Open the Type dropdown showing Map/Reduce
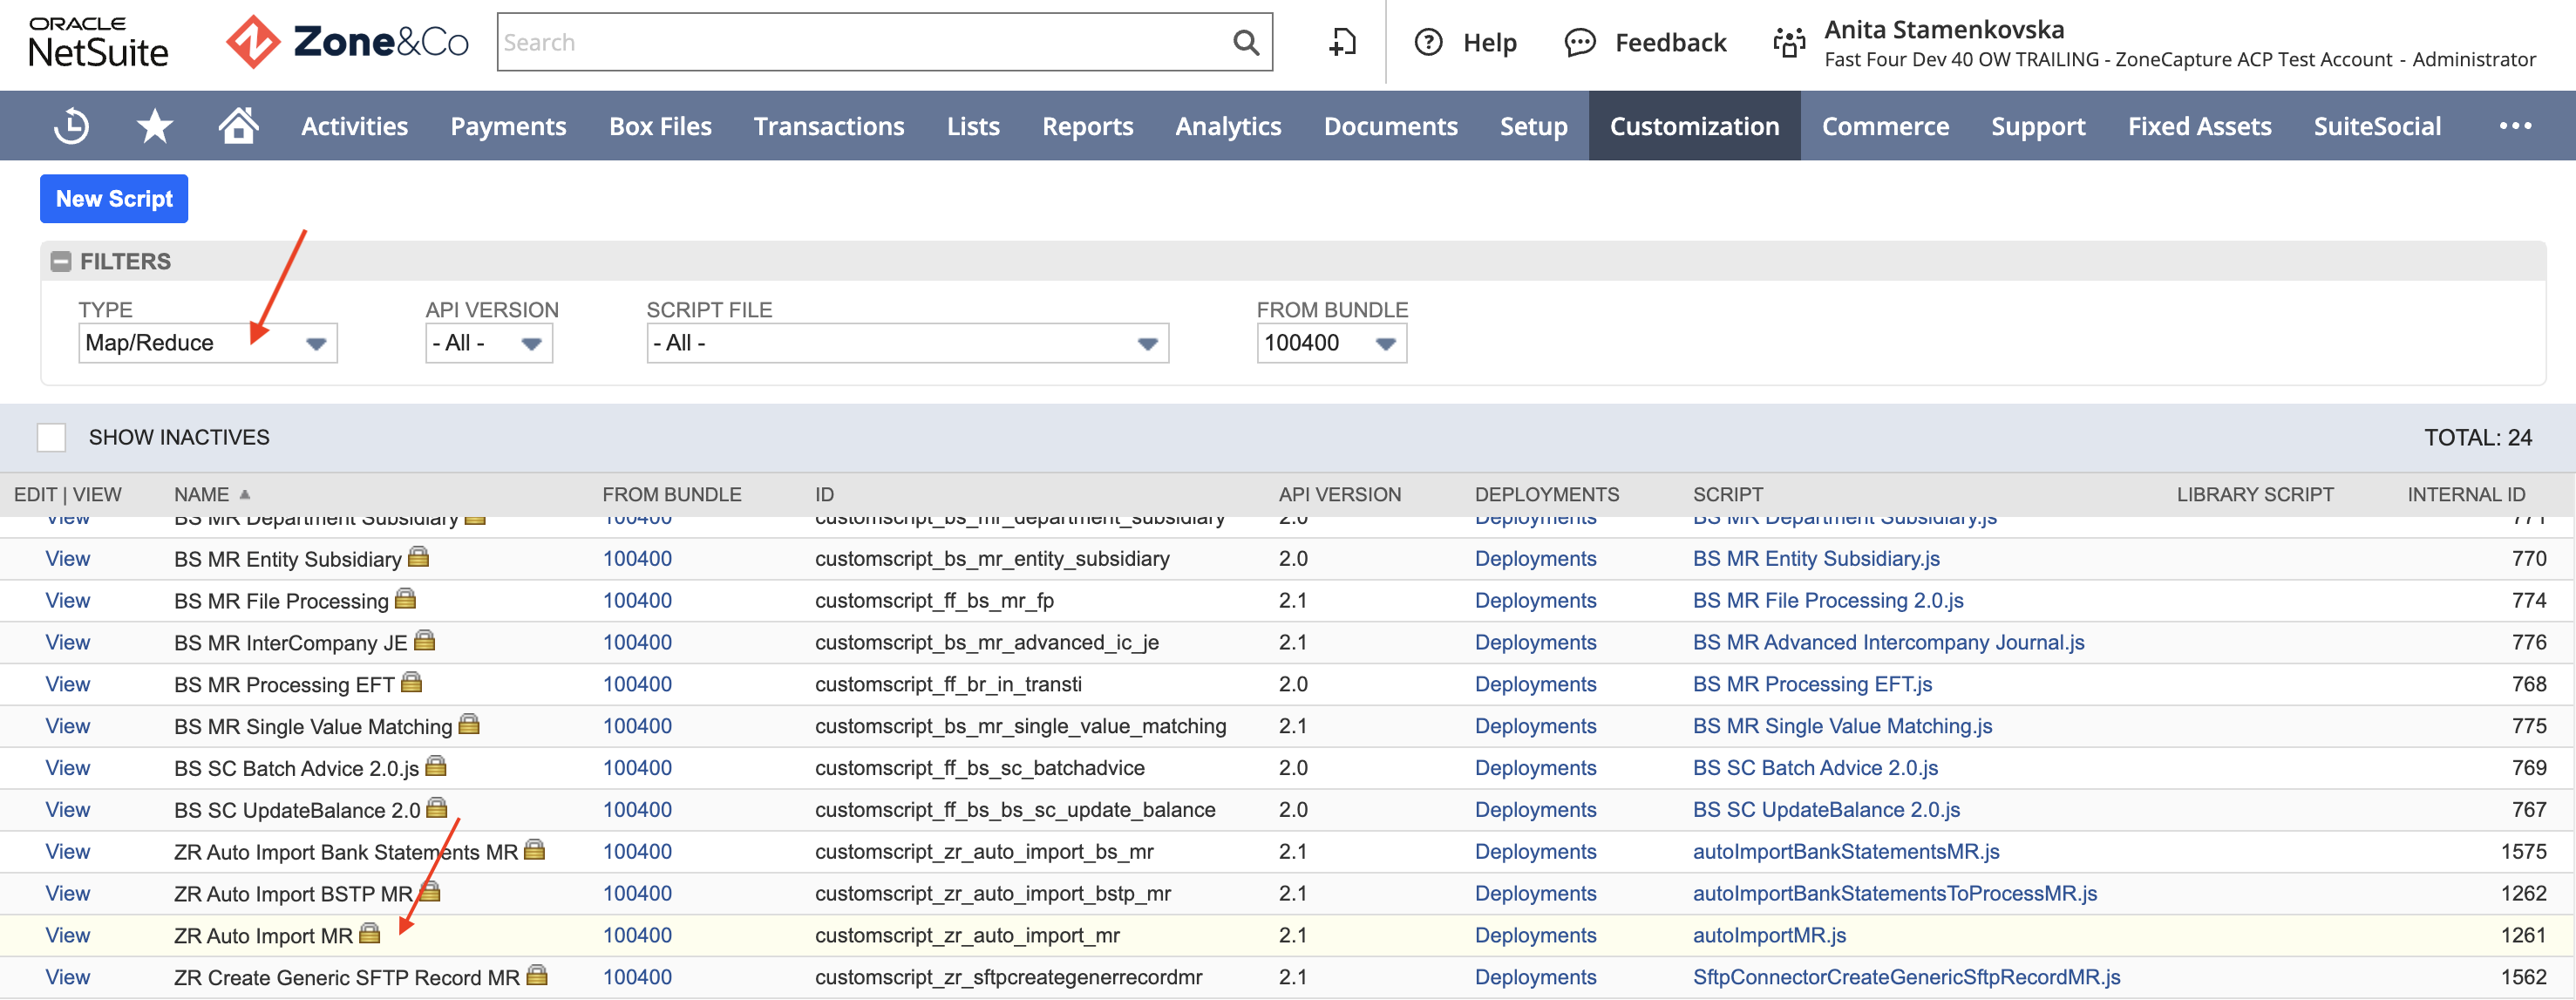2576x1000 pixels. [208, 343]
